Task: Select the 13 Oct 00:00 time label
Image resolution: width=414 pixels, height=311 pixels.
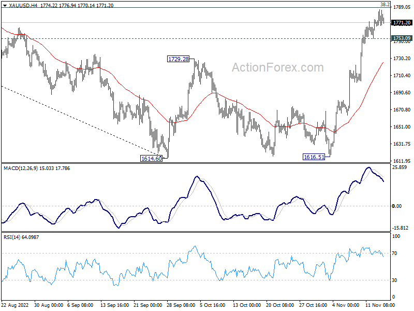Action: pos(247,305)
